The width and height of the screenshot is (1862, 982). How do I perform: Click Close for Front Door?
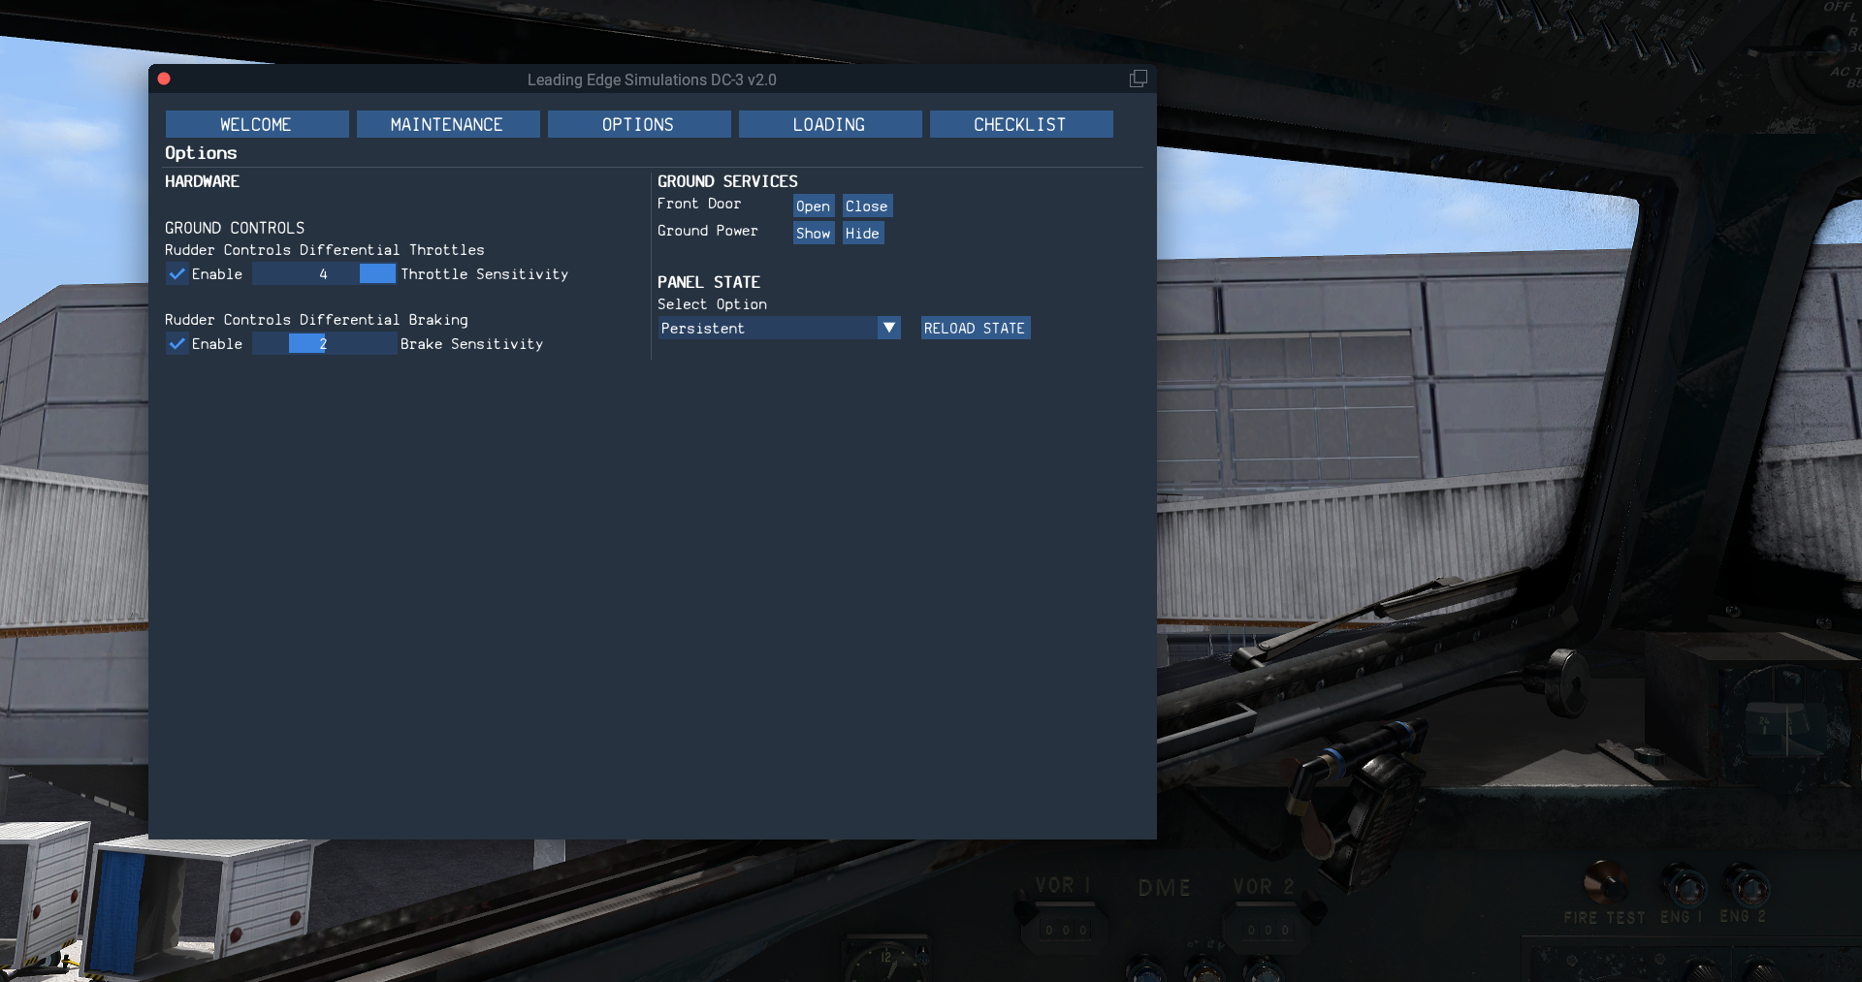click(866, 206)
